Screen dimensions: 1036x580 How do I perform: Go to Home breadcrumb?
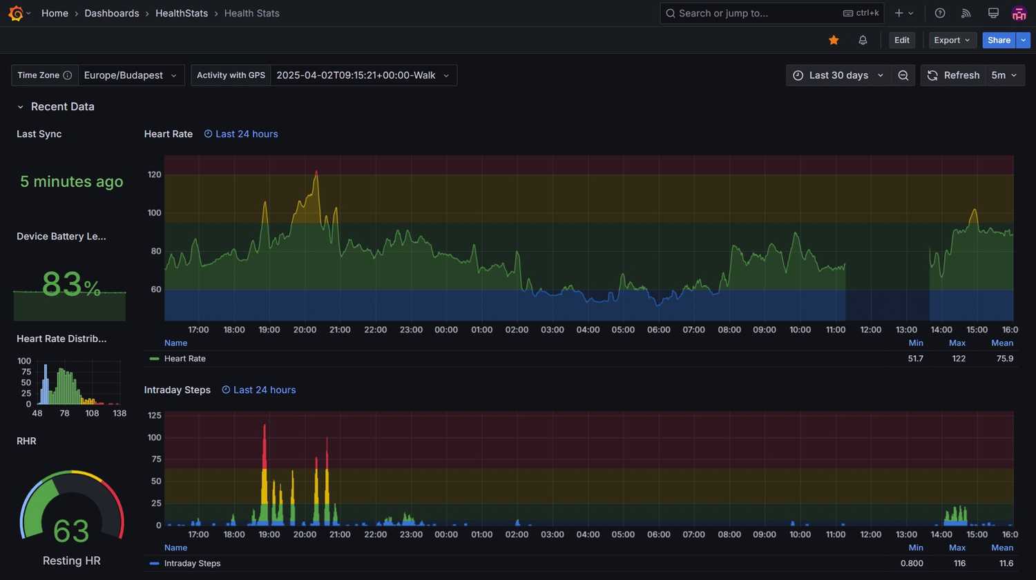coord(55,13)
